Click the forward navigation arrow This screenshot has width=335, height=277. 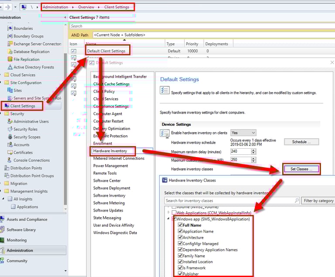(x=8, y=7)
